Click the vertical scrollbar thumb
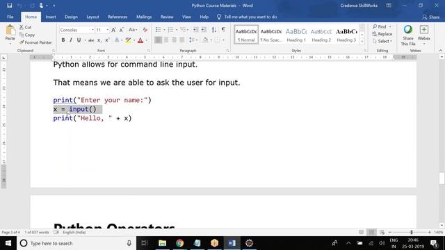 [442, 178]
